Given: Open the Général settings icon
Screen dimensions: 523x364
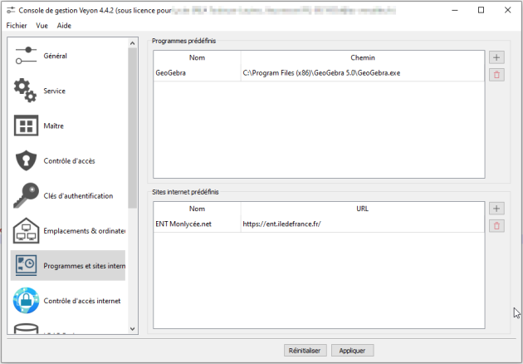Looking at the screenshot, I should [x=26, y=56].
